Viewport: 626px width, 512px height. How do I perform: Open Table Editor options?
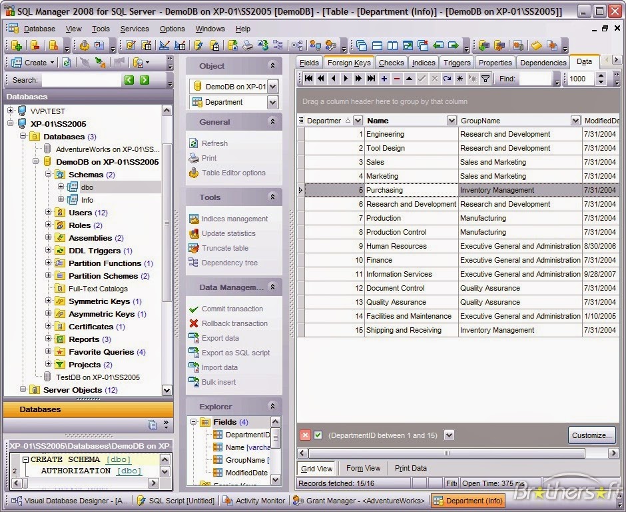tap(233, 173)
